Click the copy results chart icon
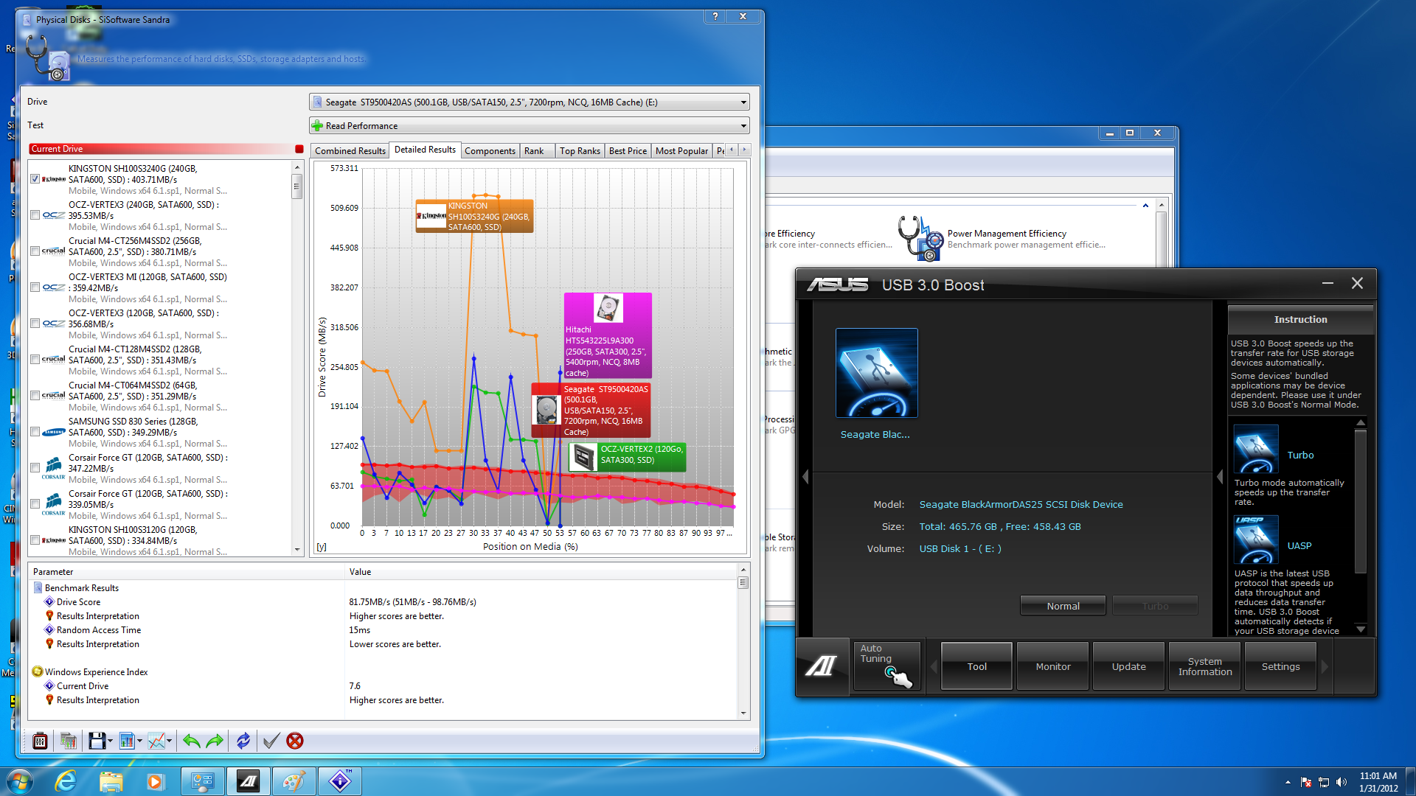This screenshot has height=796, width=1416. 69,741
